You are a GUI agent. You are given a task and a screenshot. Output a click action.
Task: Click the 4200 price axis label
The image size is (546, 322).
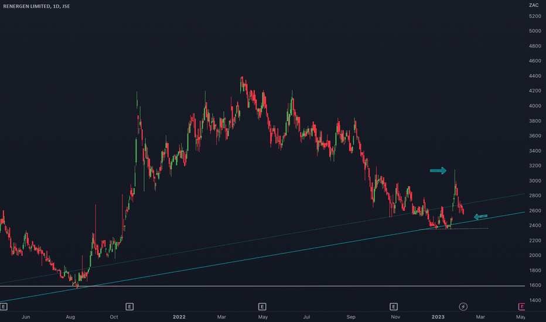535,91
